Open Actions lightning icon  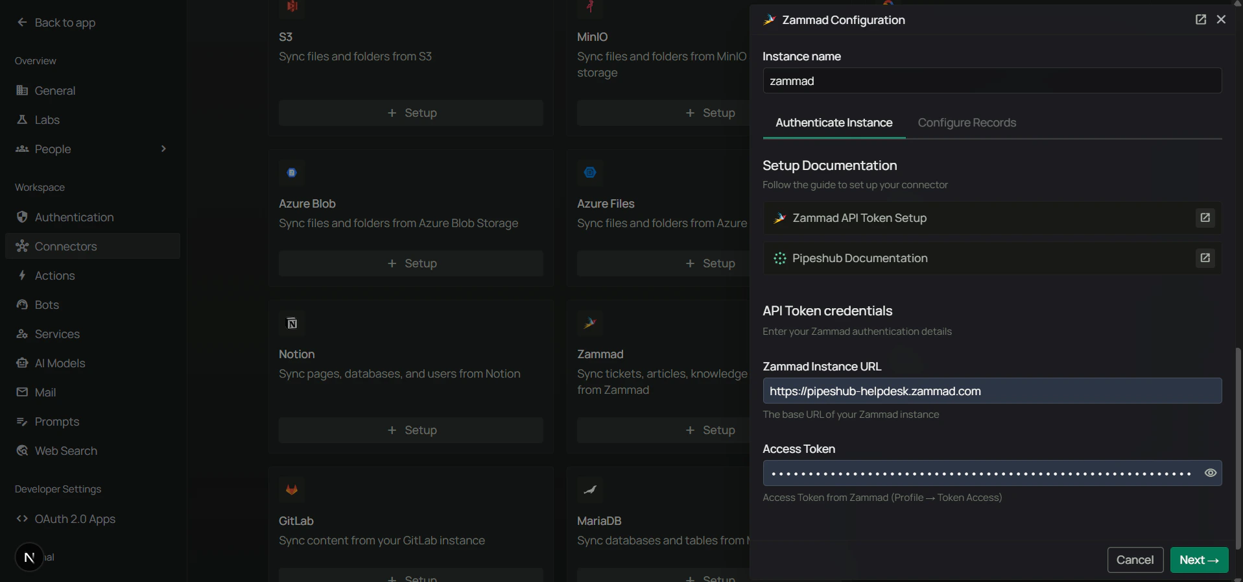[22, 275]
